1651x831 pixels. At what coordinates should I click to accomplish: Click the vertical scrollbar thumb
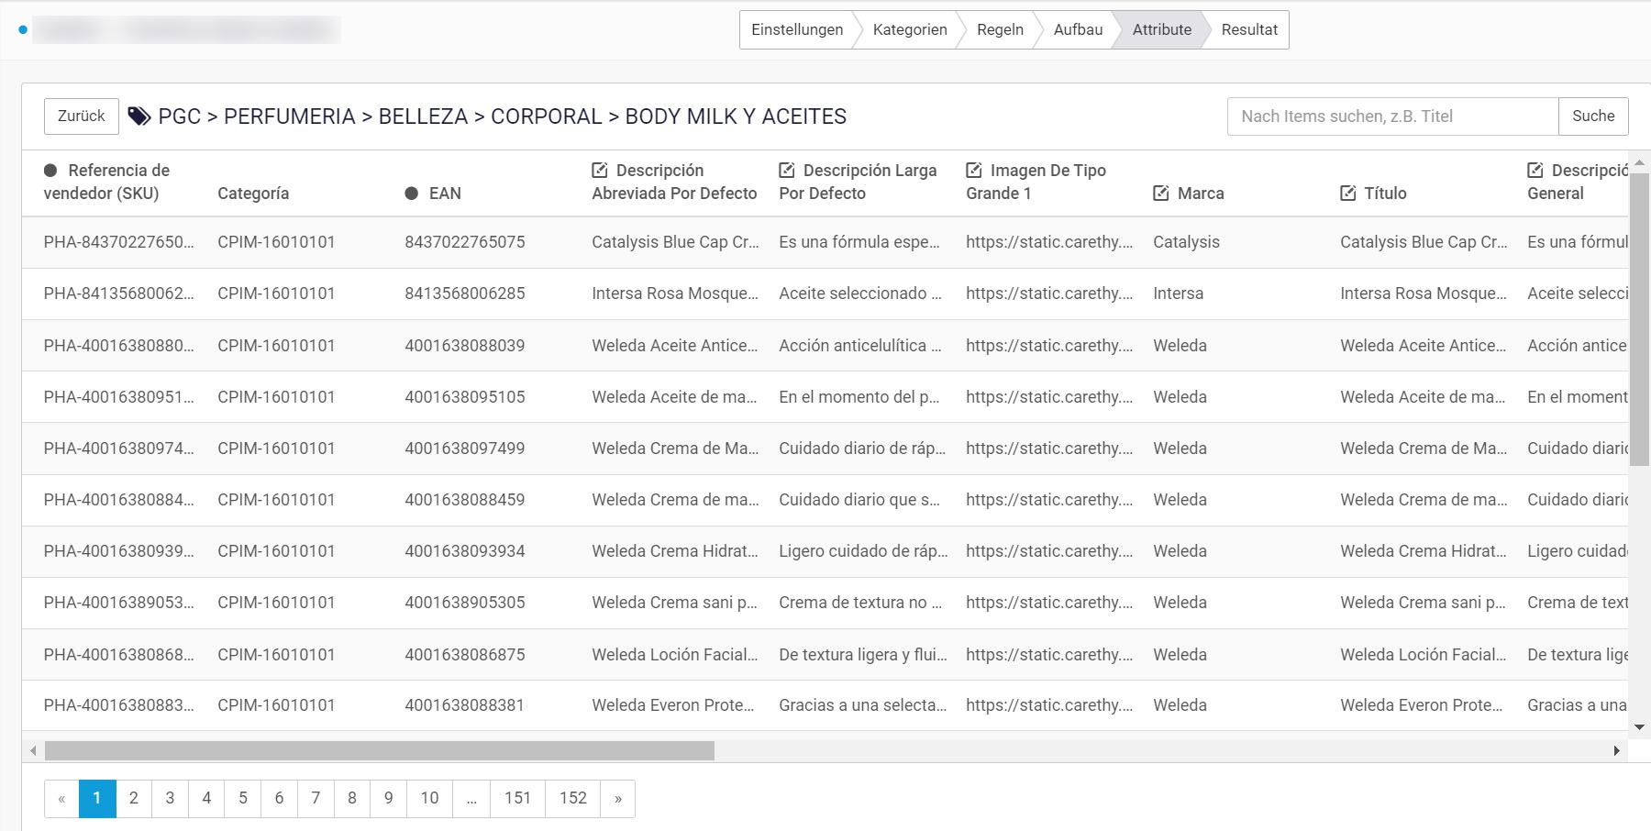(1639, 319)
